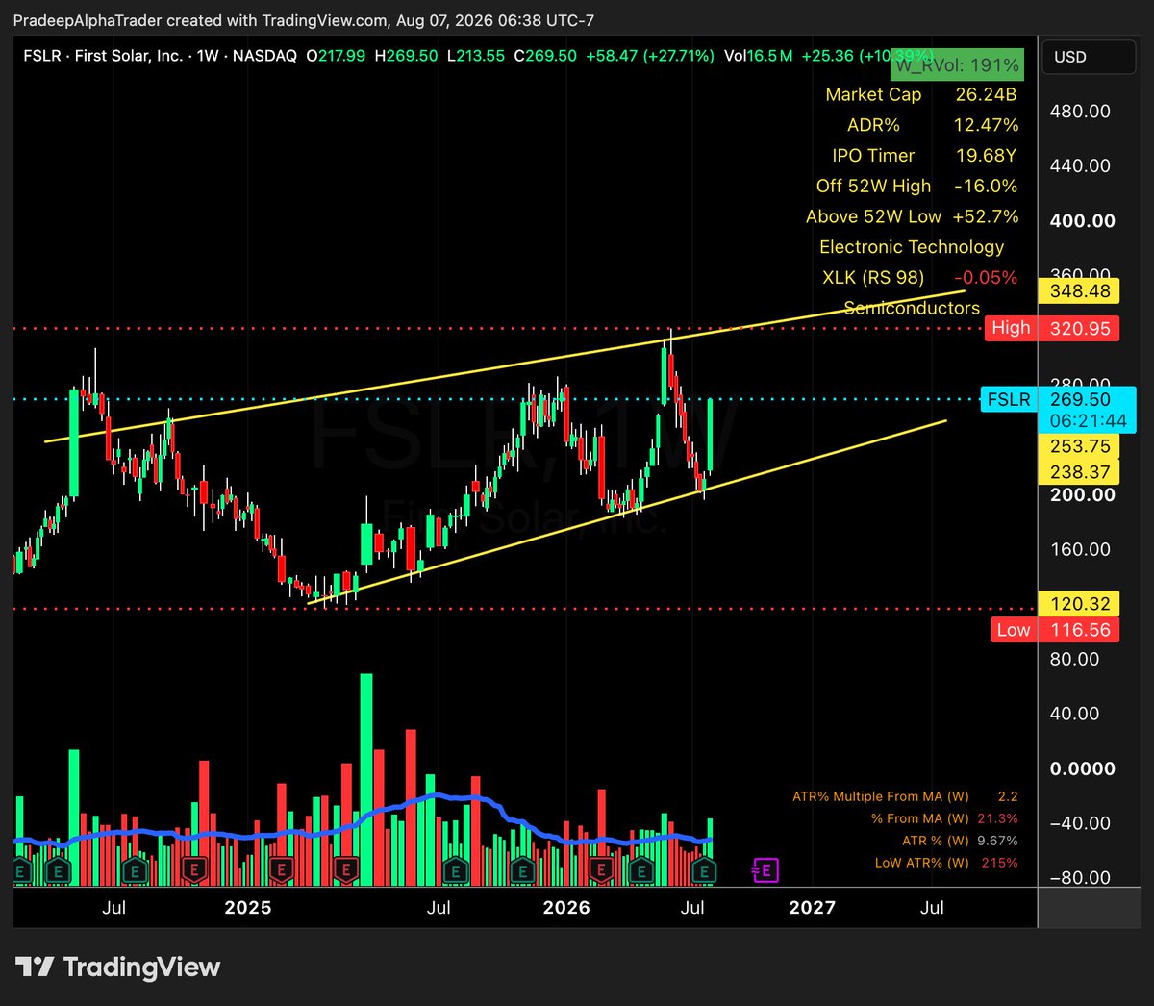Screen dimensions: 1154x1006
Task: Click the Semiconductors industry label
Action: (912, 308)
